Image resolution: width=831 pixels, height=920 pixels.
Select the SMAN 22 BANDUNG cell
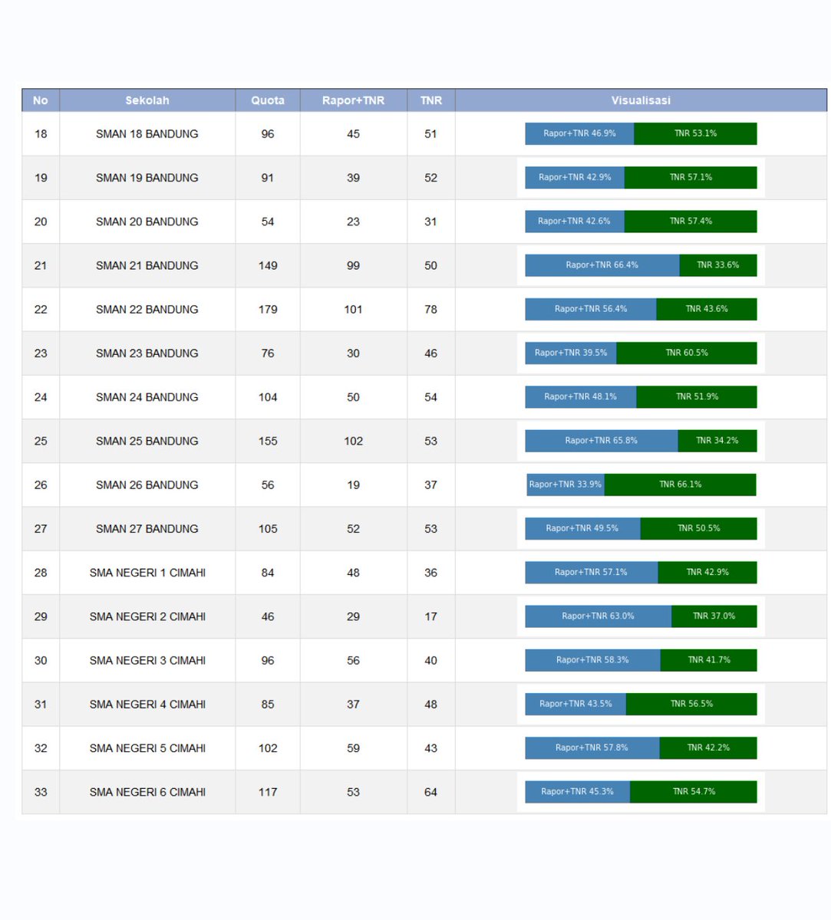pyautogui.click(x=147, y=310)
